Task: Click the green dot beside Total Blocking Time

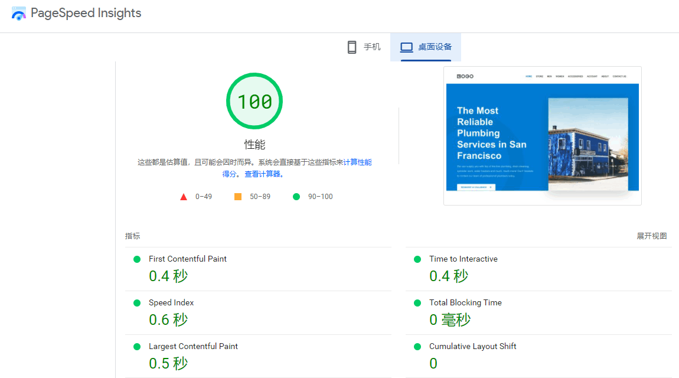Action: click(417, 302)
